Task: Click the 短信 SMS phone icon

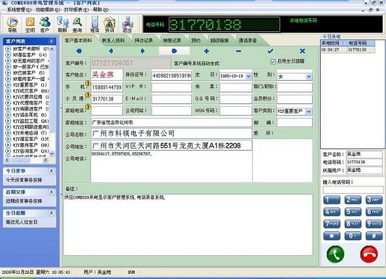Action: (95, 25)
